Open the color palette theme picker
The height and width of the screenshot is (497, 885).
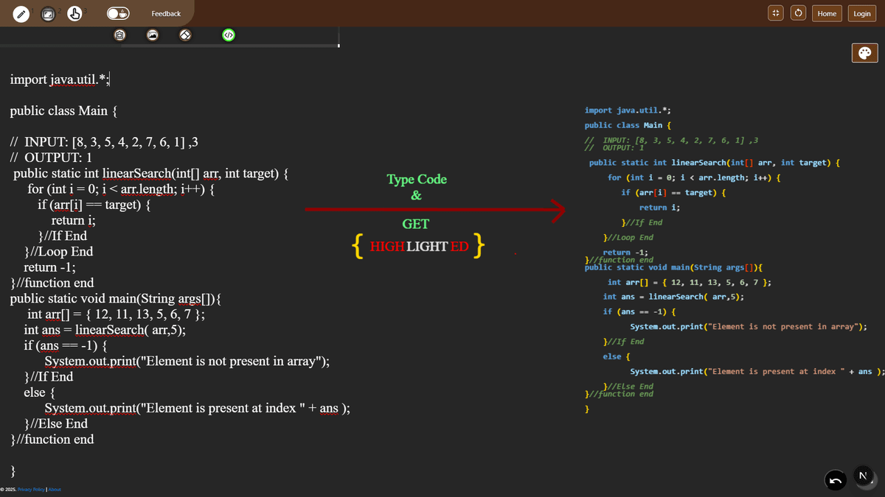[x=864, y=52]
